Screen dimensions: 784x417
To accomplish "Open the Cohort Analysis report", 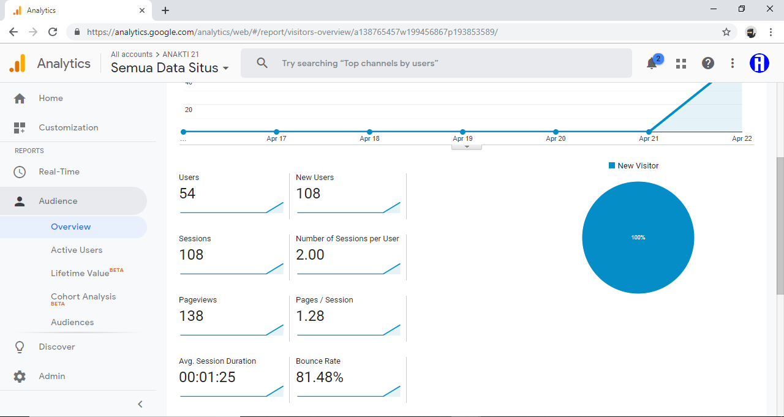I will (x=83, y=296).
